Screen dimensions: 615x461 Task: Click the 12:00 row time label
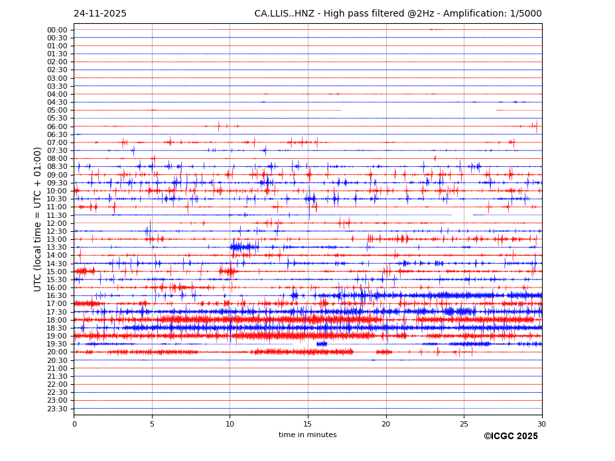pos(57,223)
